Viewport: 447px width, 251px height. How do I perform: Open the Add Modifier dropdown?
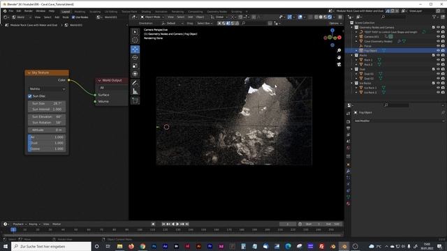click(399, 121)
